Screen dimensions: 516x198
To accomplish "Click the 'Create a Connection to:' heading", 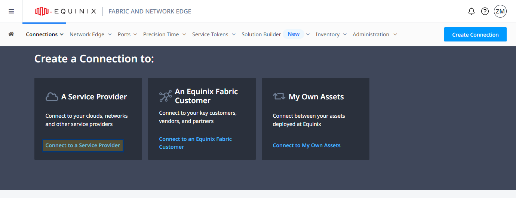I will [94, 59].
